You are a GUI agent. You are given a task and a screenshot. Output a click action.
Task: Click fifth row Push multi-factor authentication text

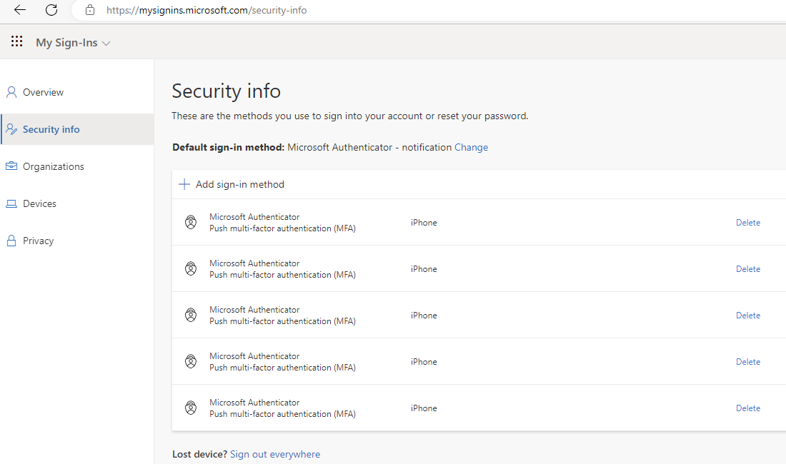(282, 414)
